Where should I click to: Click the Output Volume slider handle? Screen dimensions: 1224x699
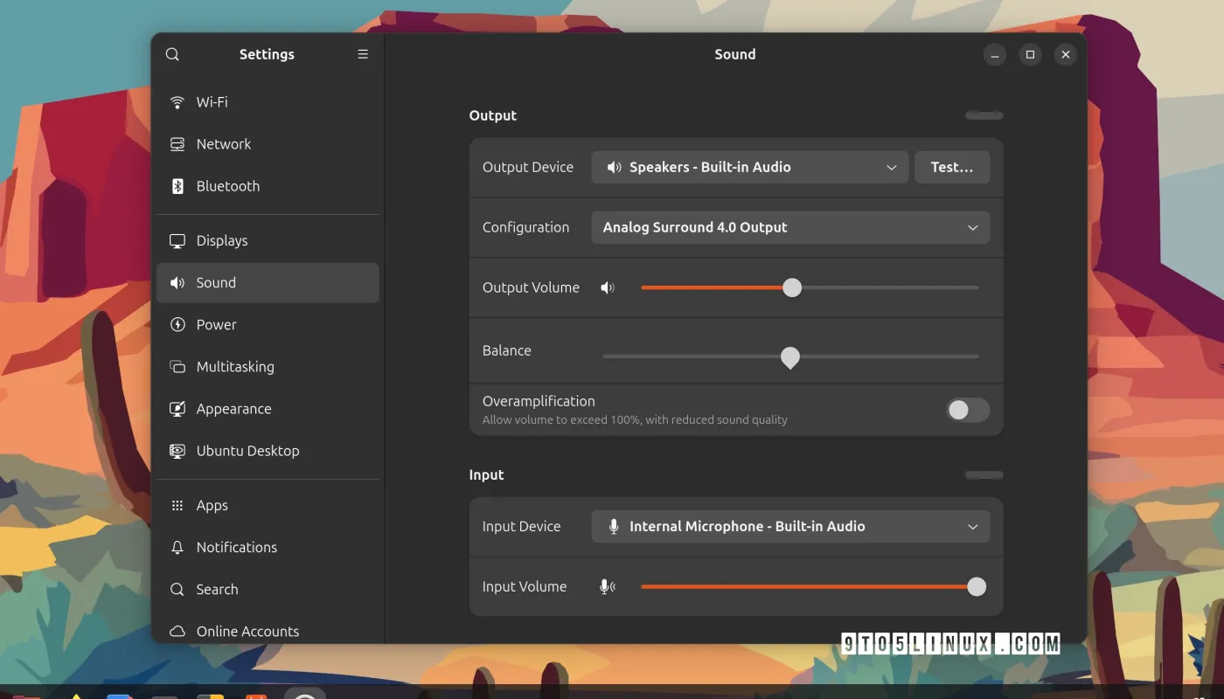pyautogui.click(x=792, y=287)
